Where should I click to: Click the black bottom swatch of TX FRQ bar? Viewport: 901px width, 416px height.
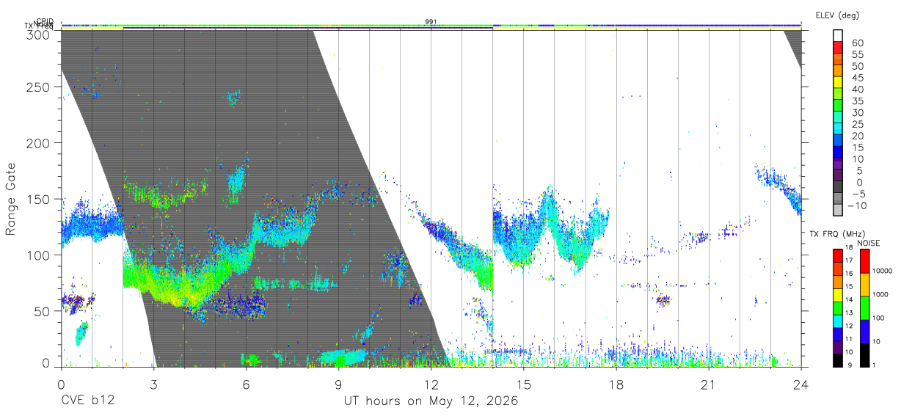tap(838, 359)
